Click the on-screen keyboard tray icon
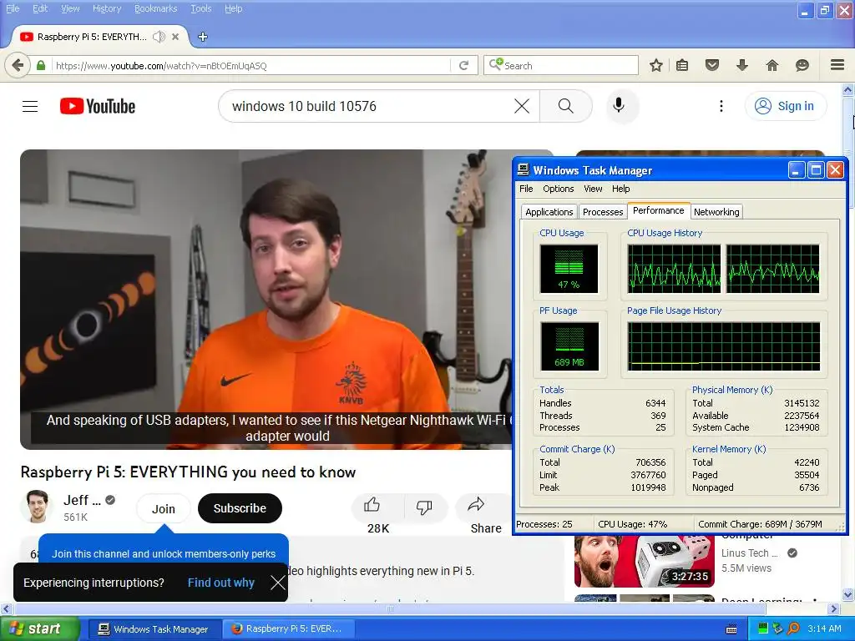 coord(731,629)
